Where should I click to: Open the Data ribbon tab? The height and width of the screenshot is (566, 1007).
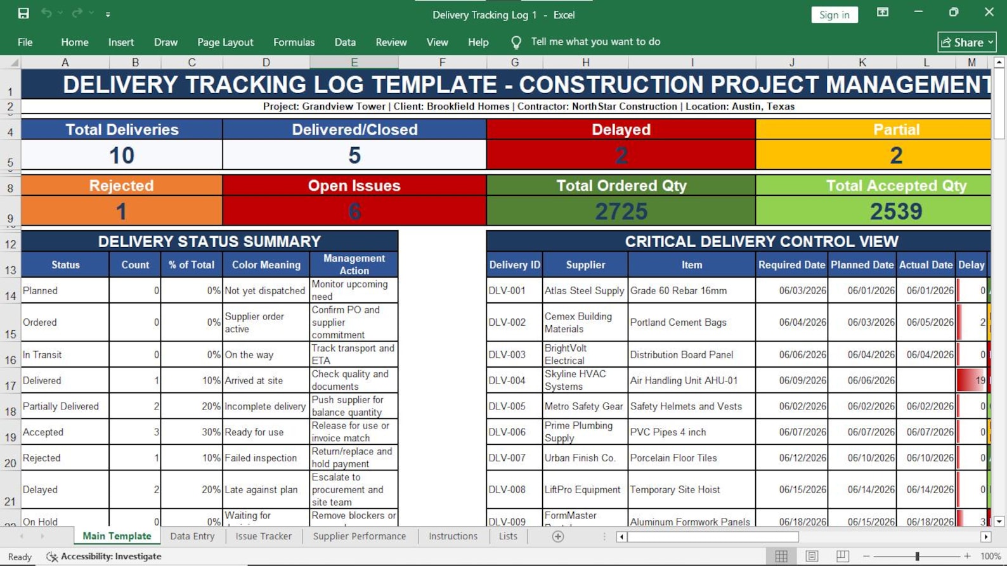[345, 42]
